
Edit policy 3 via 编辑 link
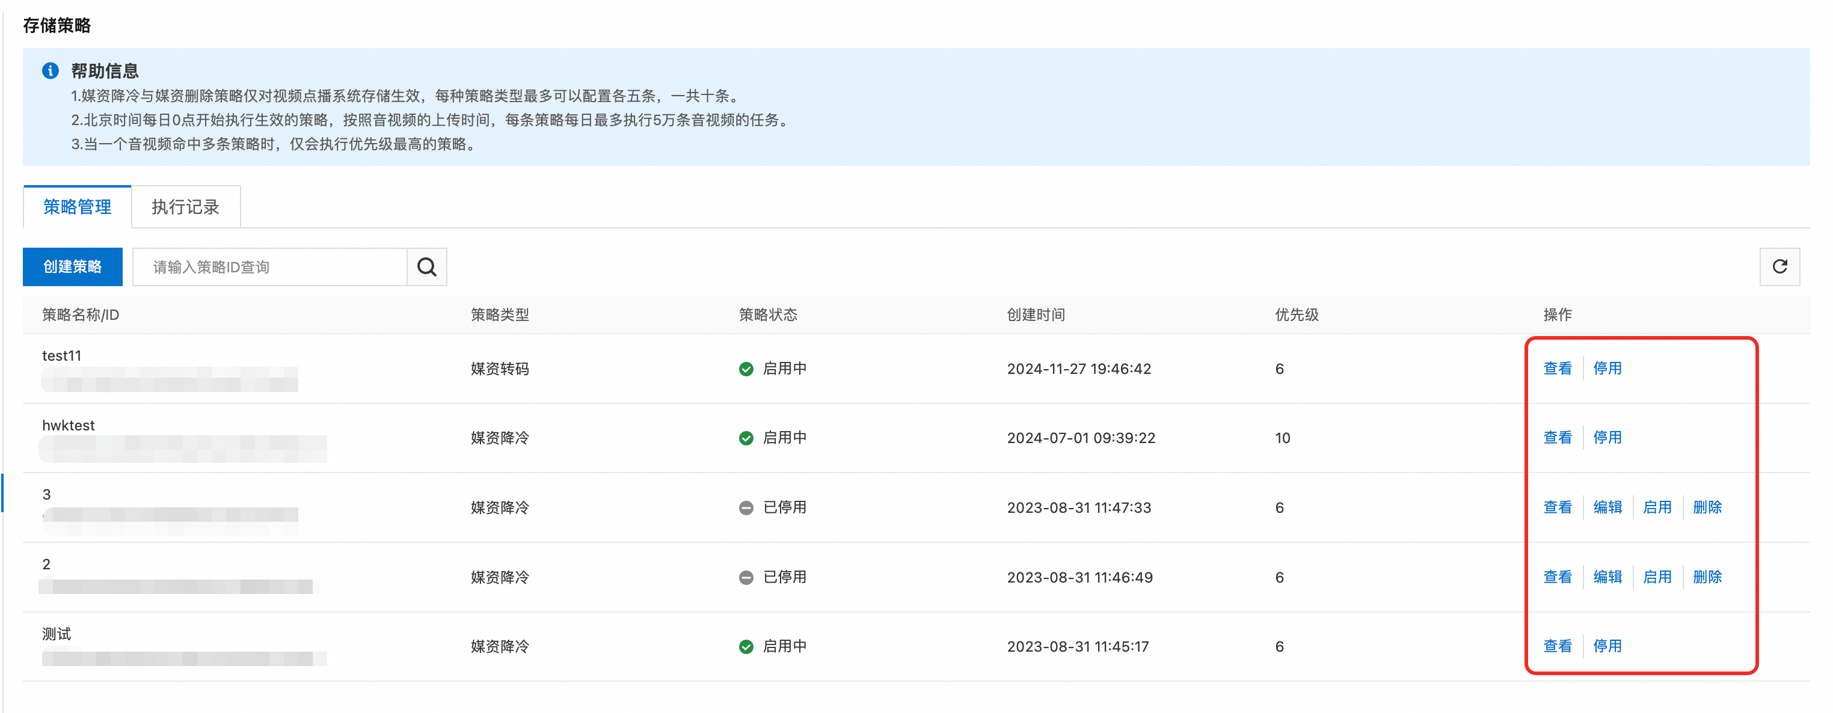tap(1607, 507)
